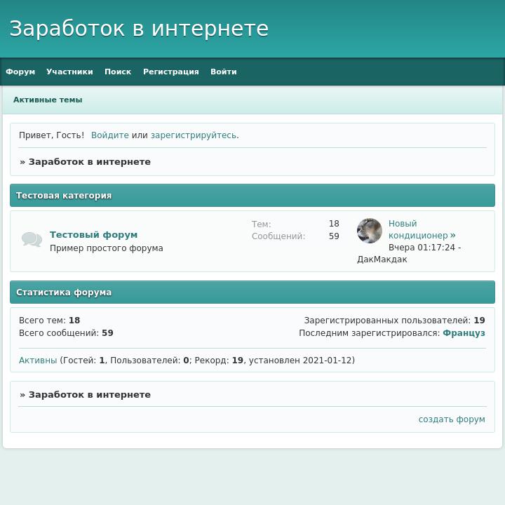Click the Всего тем: 18 statistic

49,321
